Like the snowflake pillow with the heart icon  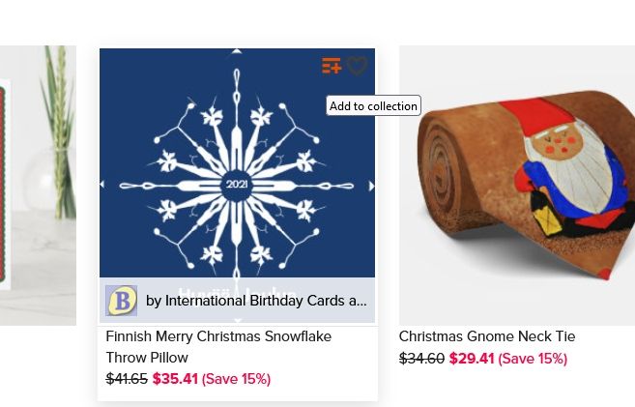[x=357, y=66]
